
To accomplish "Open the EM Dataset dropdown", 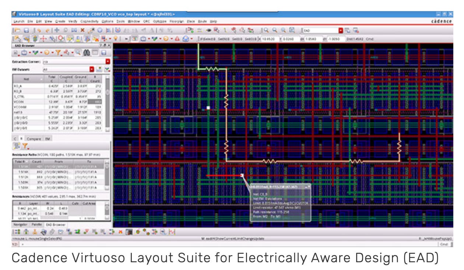I will tap(92, 69).
